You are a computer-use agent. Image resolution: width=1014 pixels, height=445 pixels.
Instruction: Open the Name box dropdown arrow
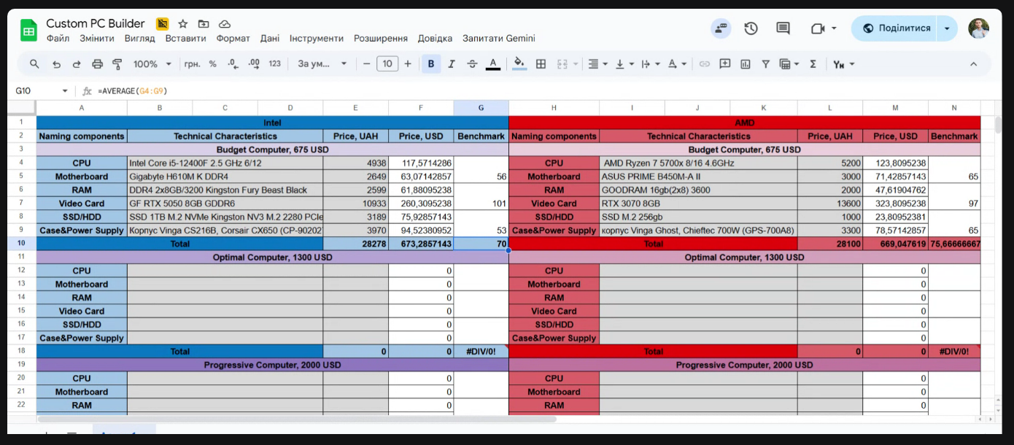(x=65, y=91)
